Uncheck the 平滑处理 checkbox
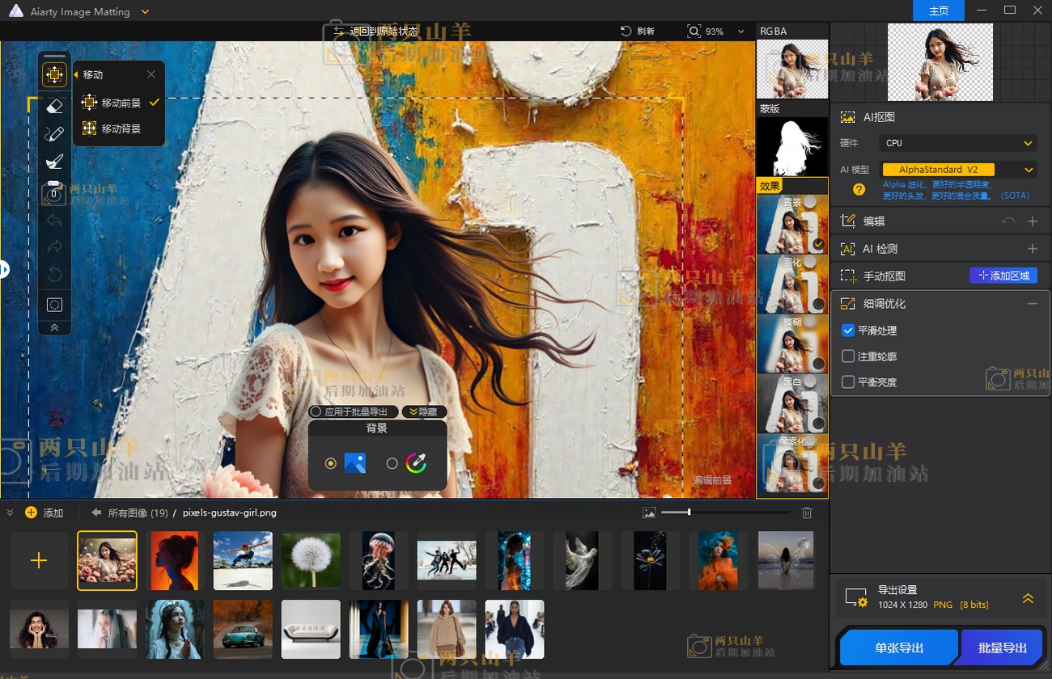The width and height of the screenshot is (1052, 679). tap(848, 331)
